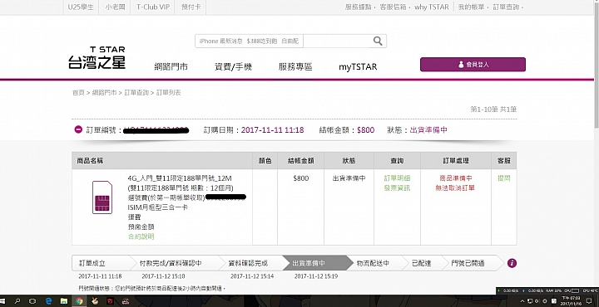The width and height of the screenshot is (599, 307).
Task: Click the 無法取消訂單 text
Action: 456,188
